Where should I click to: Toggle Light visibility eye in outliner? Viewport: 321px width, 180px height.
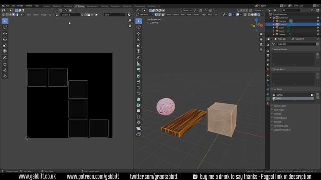tap(318, 31)
